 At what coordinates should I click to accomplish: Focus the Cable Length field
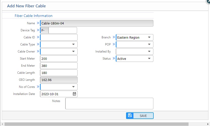click(59, 73)
